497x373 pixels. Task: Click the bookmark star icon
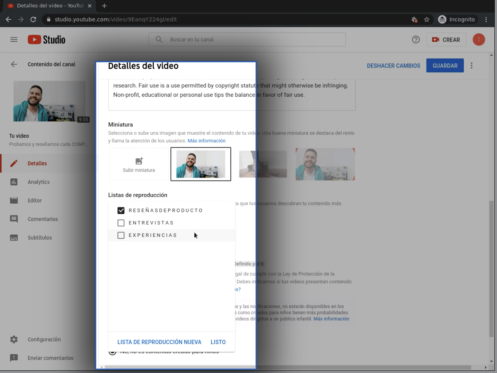click(x=427, y=19)
